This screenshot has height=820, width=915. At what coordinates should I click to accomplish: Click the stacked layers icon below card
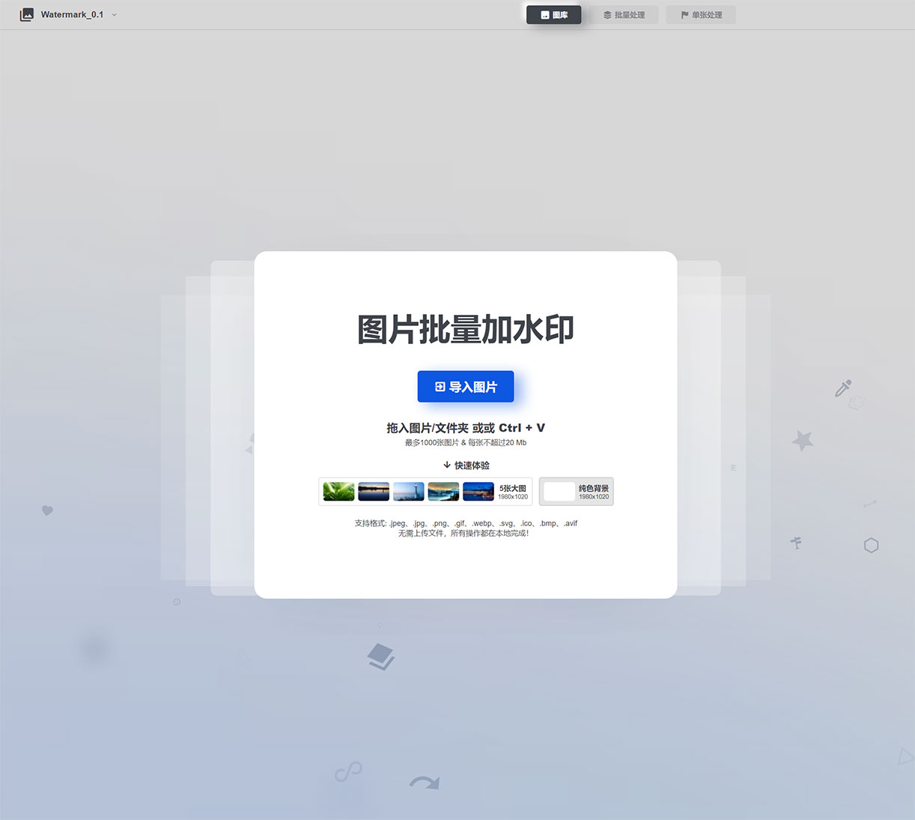point(381,657)
